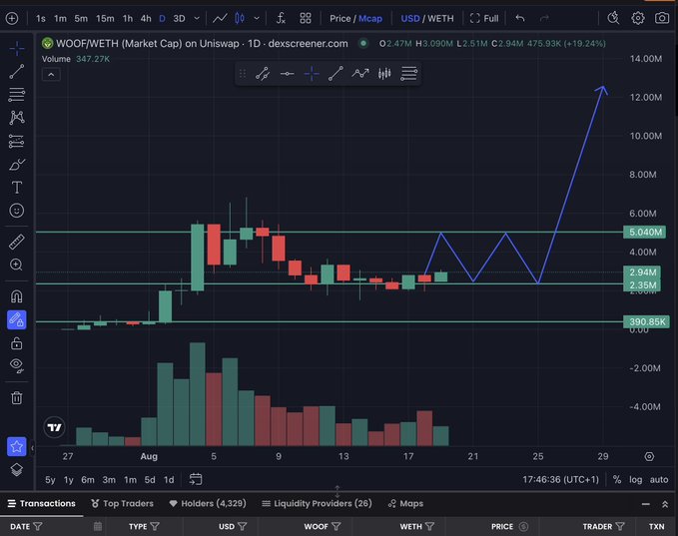
Task: Set time range to 6m
Action: [x=88, y=480]
